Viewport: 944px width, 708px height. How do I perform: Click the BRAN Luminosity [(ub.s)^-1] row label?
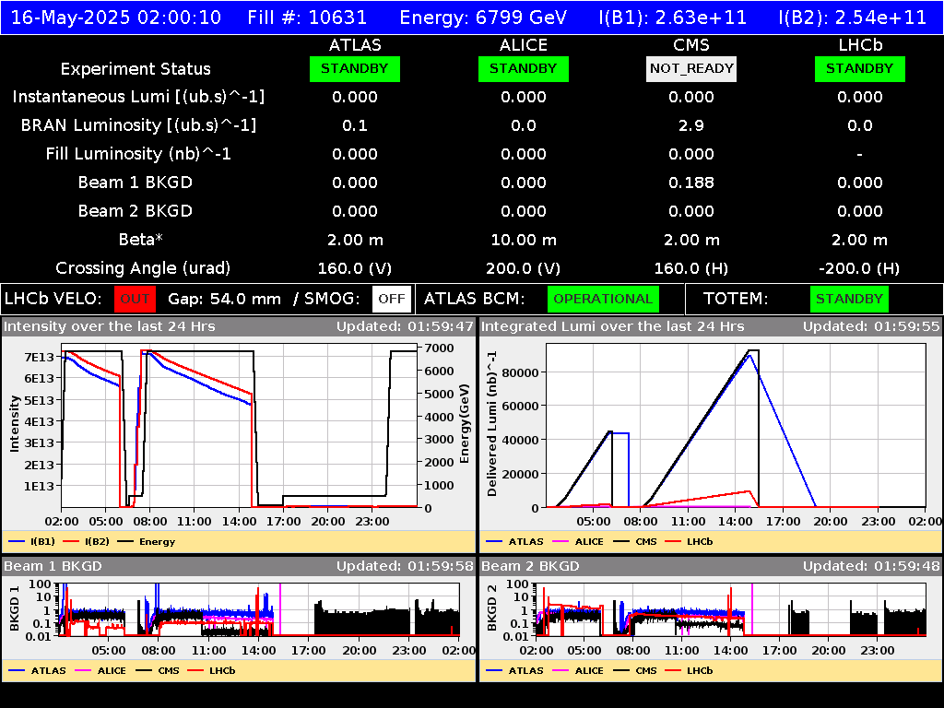tap(138, 125)
